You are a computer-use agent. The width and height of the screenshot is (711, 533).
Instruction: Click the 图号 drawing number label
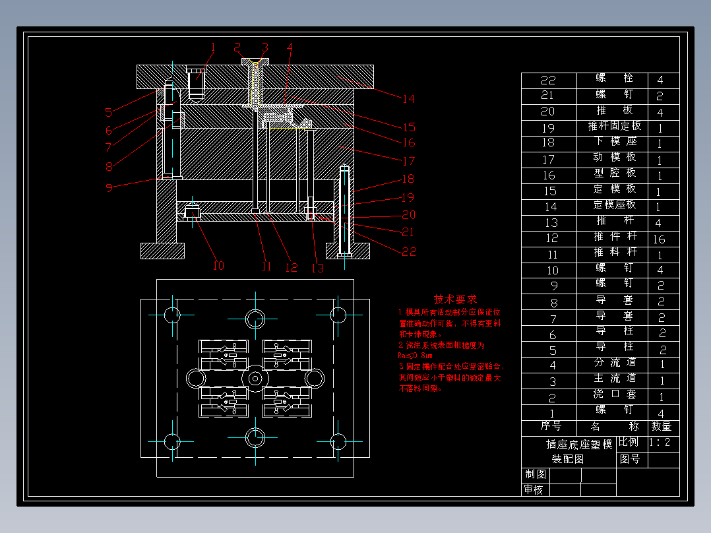[x=630, y=459]
